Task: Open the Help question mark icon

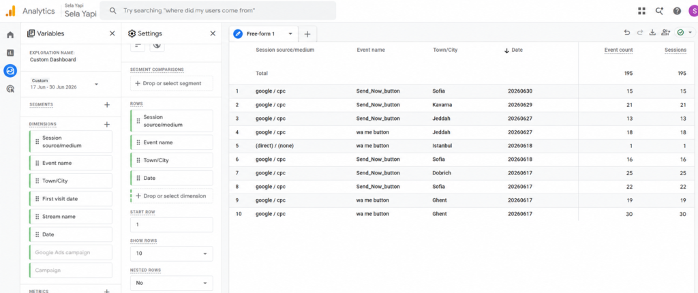Action: [677, 11]
